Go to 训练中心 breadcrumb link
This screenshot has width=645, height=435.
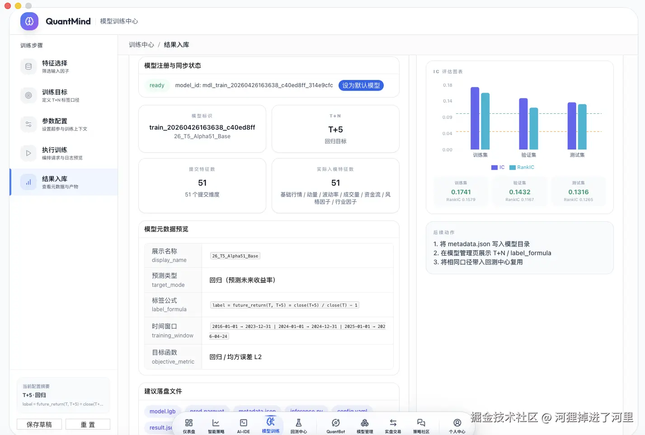(x=141, y=45)
